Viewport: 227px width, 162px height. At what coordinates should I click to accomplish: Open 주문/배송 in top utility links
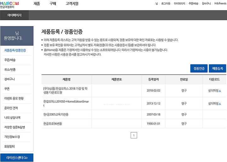193,3
